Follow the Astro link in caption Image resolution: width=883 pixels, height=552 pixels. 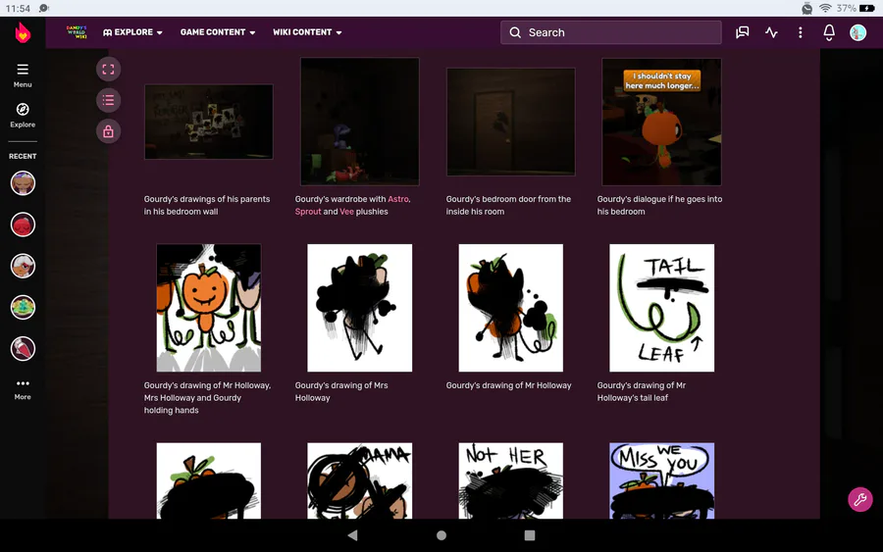coord(398,199)
